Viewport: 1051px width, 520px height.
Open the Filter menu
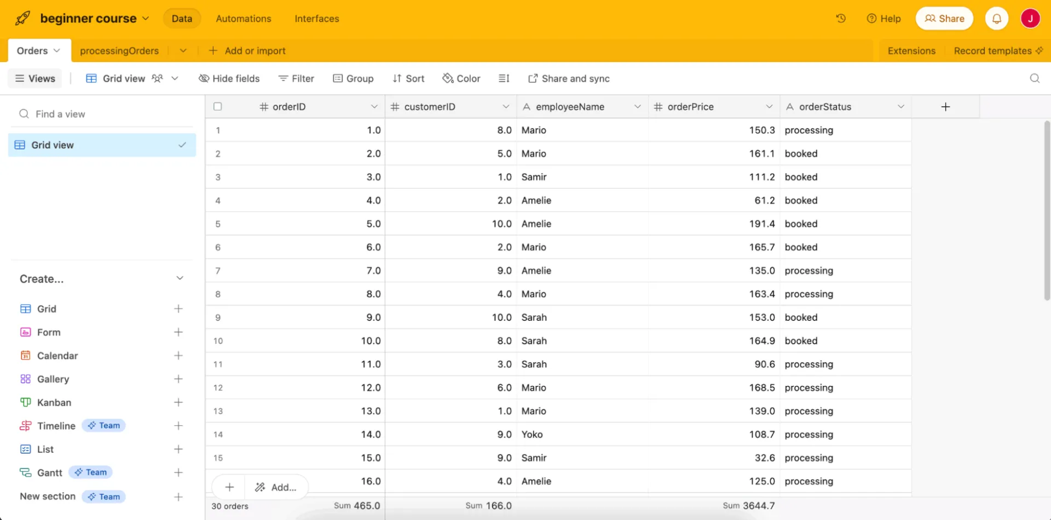click(x=296, y=78)
